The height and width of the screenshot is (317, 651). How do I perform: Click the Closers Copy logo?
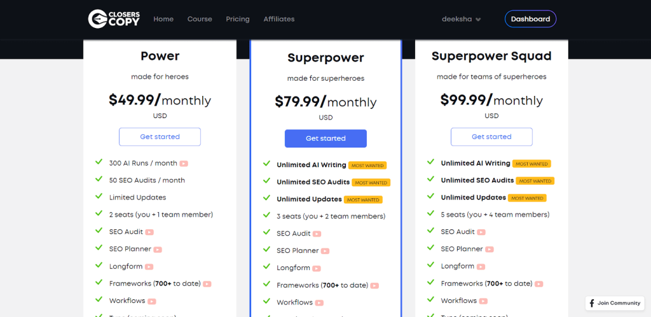114,19
